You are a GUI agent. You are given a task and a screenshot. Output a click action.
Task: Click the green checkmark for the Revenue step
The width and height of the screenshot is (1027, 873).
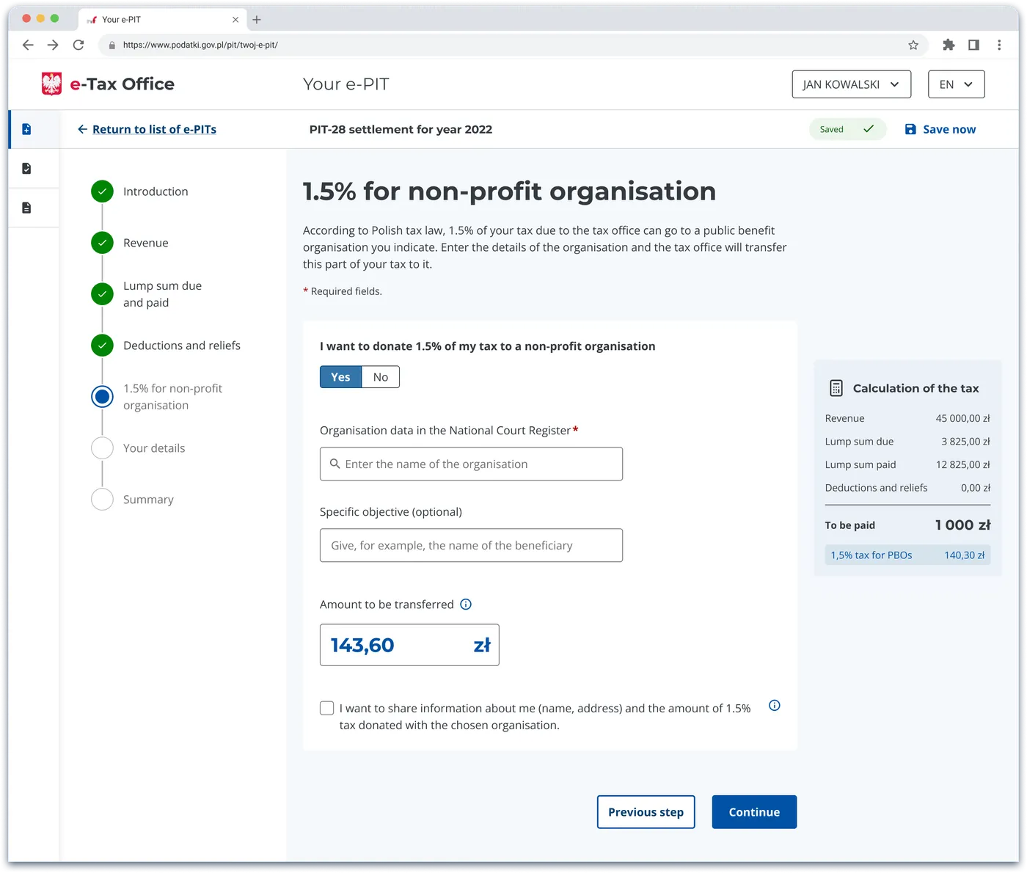click(x=102, y=243)
